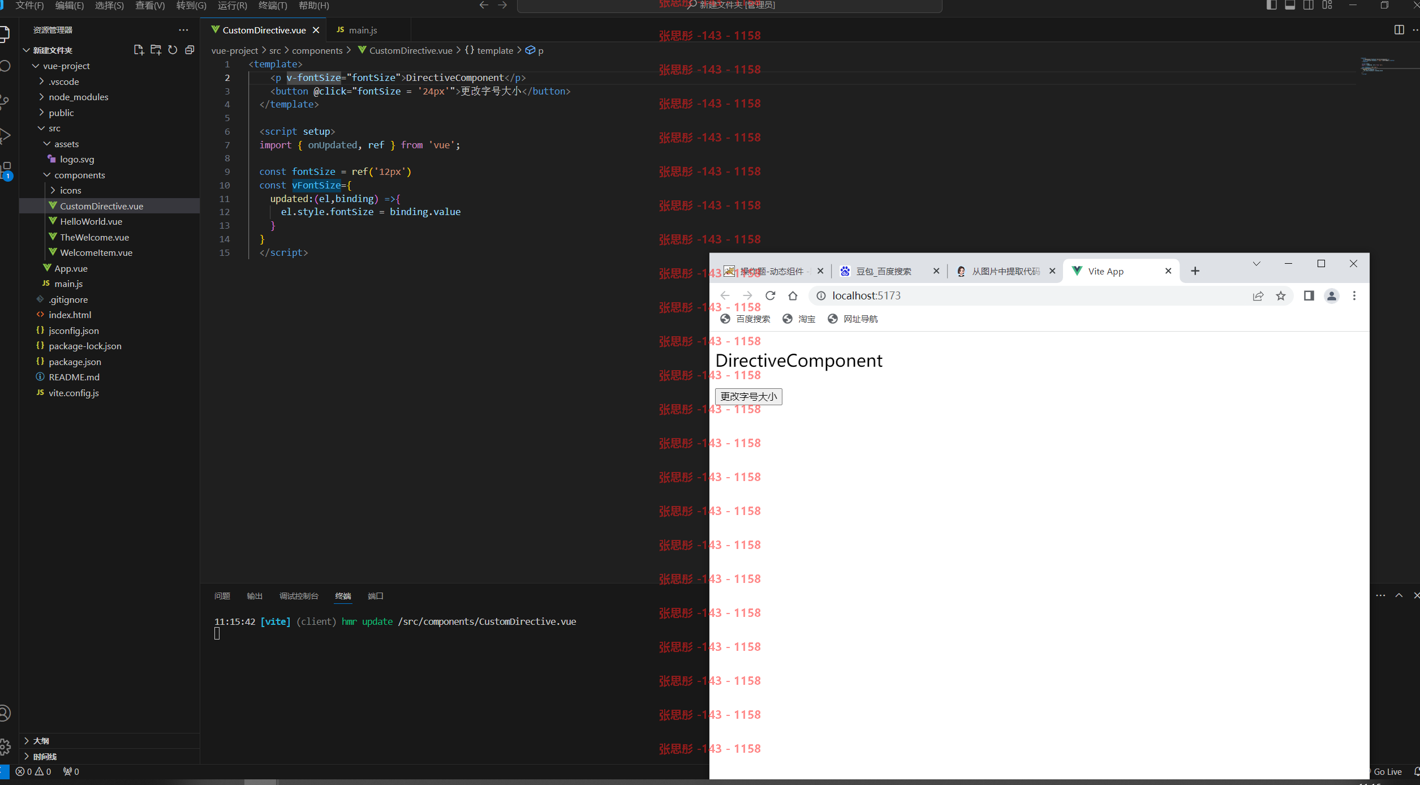The image size is (1420, 785).
Task: Open HelloWorld.vue in explorer
Action: (x=91, y=221)
